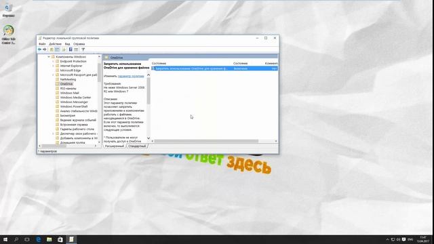The width and height of the screenshot is (434, 244).
Task: Open File Explorer from taskbar
Action: 50,239
